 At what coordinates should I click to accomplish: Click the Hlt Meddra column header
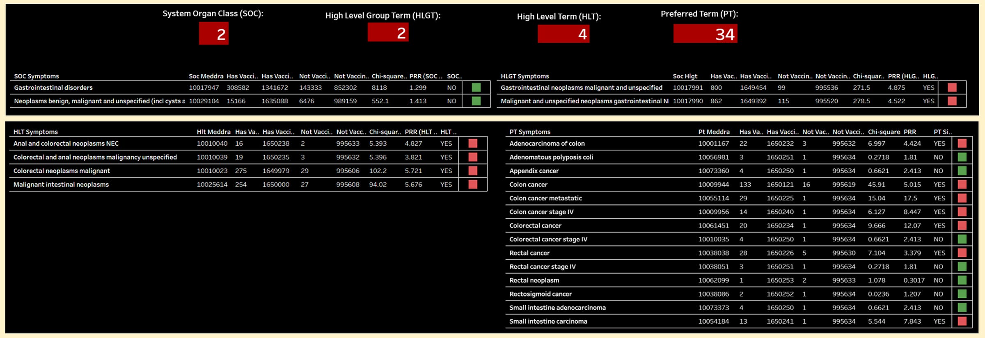coord(213,132)
